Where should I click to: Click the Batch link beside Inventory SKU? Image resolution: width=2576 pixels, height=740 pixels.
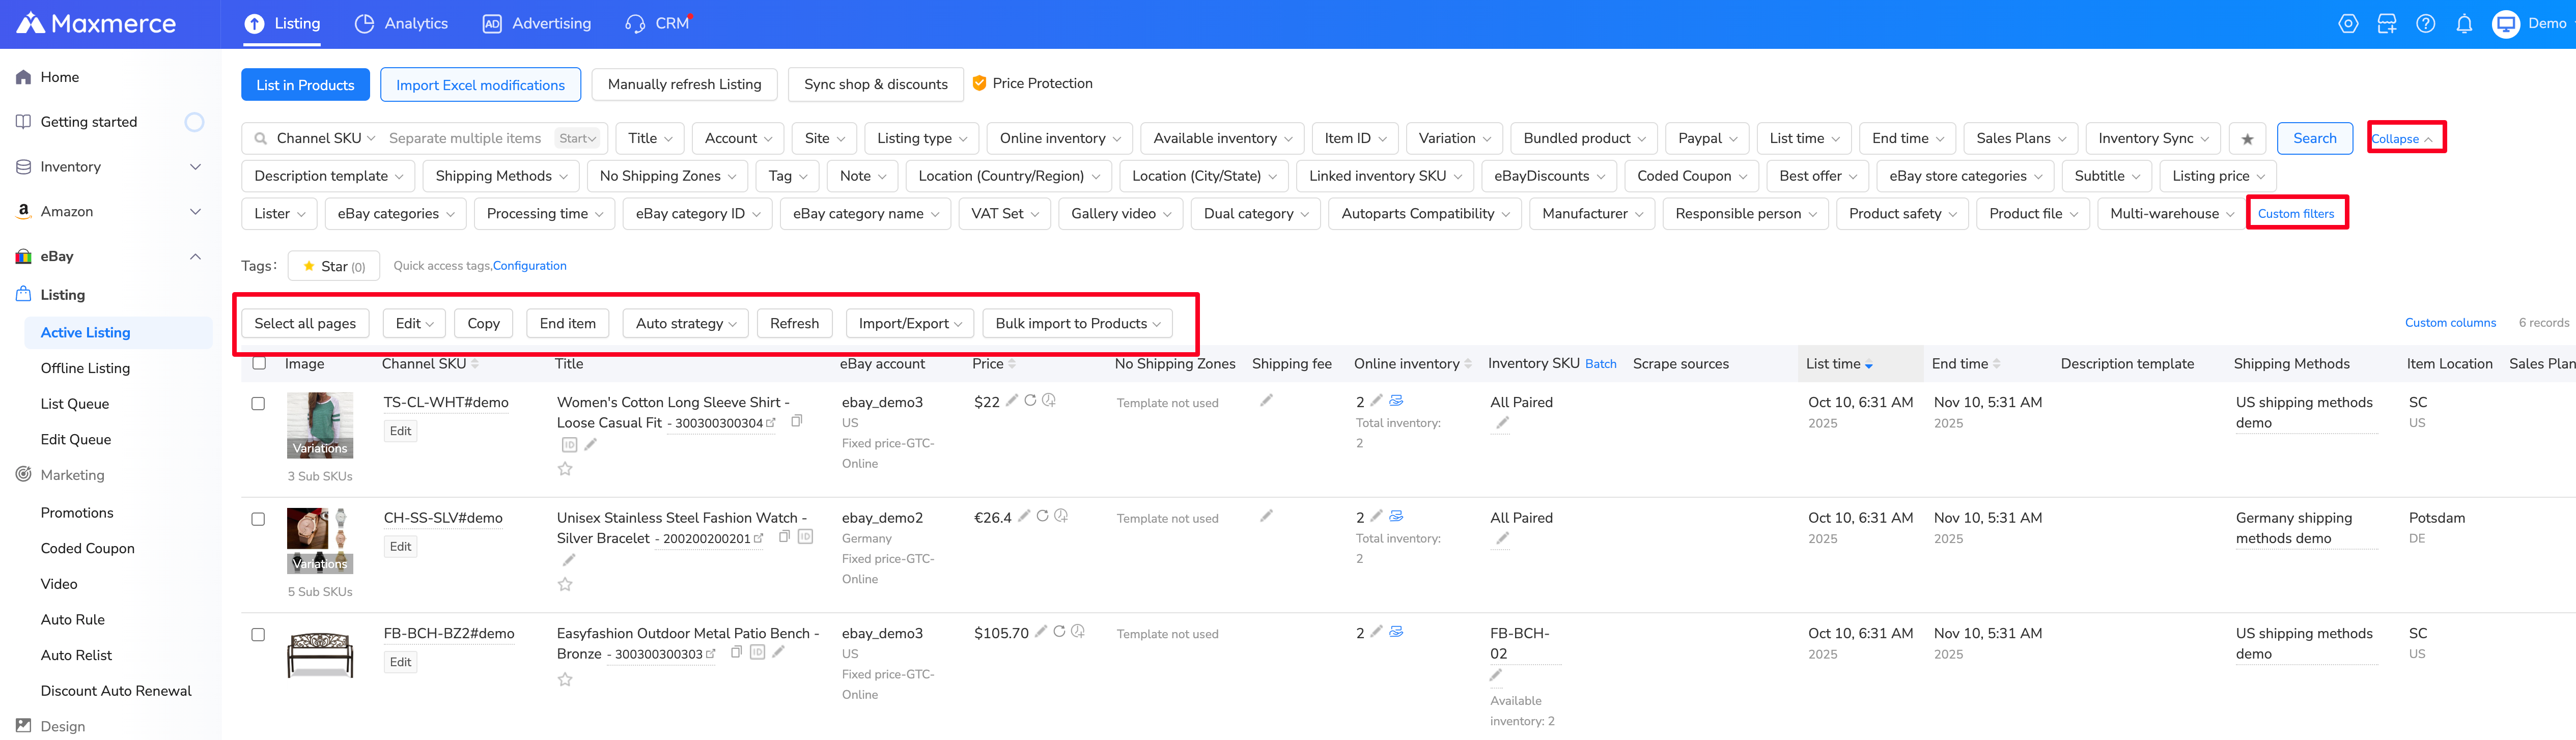1600,364
